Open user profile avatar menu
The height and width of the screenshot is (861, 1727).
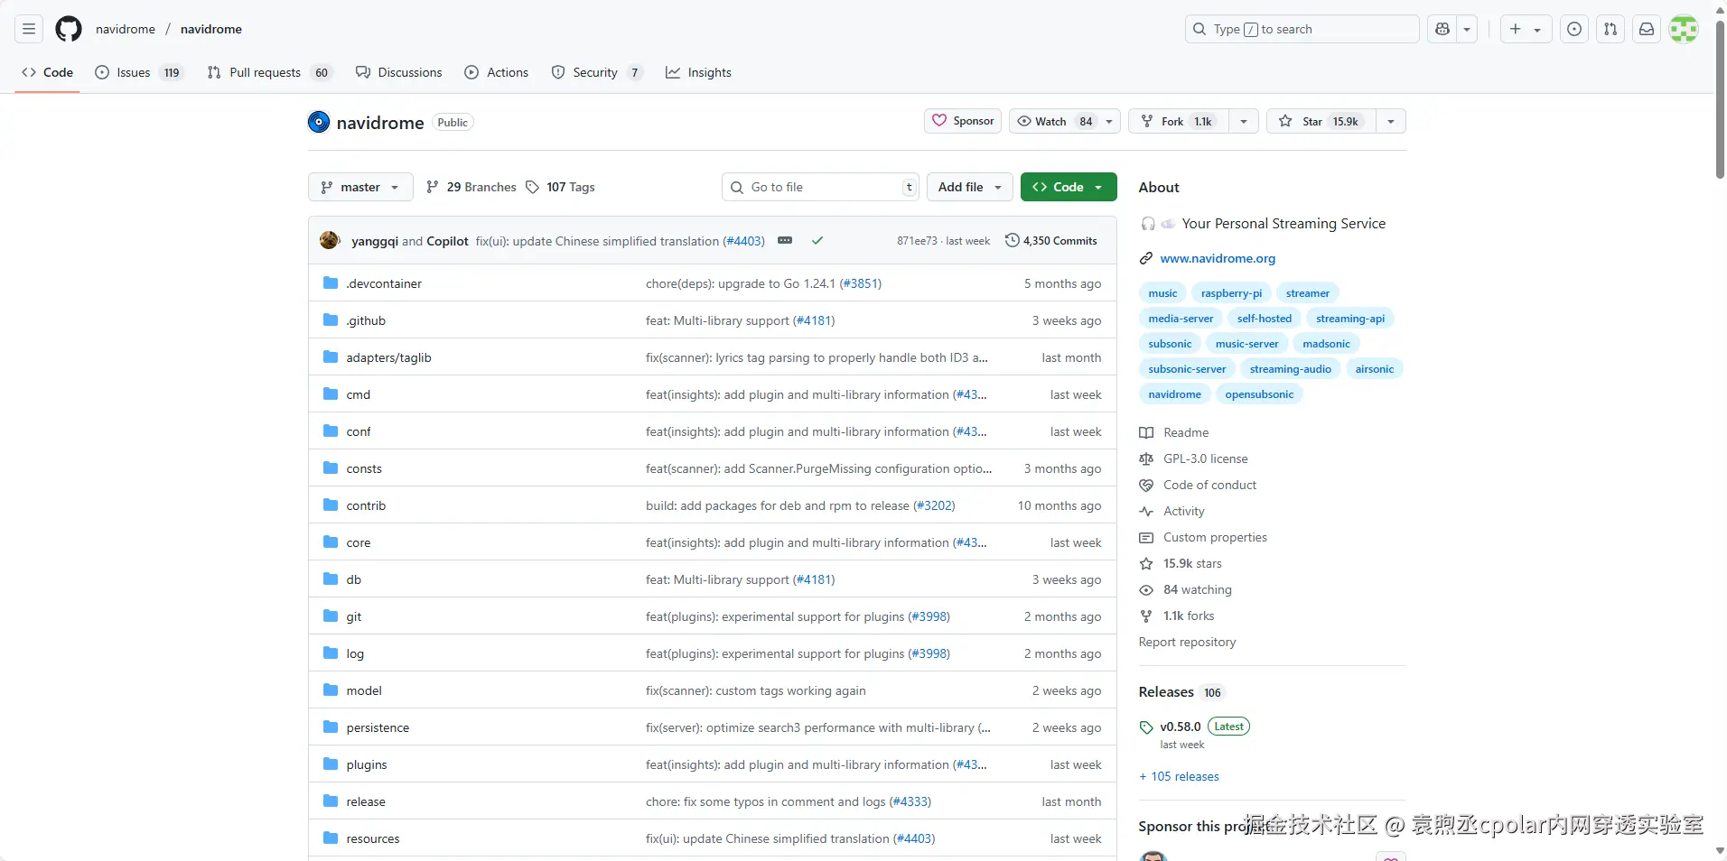pyautogui.click(x=1684, y=29)
